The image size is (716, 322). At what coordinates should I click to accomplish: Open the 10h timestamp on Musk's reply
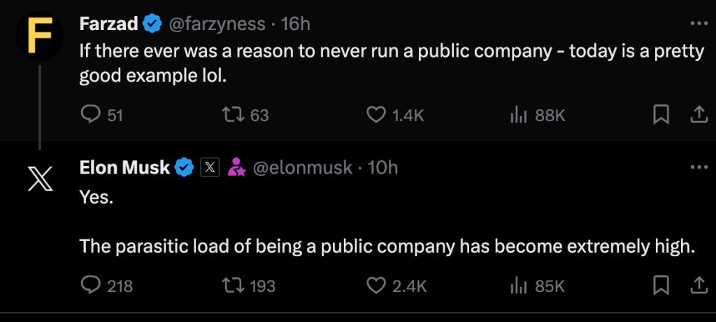382,168
